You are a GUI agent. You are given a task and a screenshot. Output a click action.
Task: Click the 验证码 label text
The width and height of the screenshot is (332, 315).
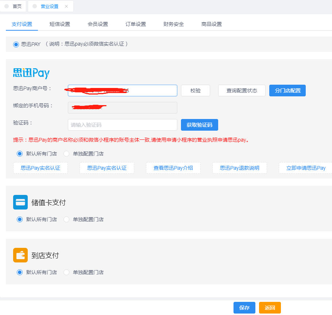[23, 123]
